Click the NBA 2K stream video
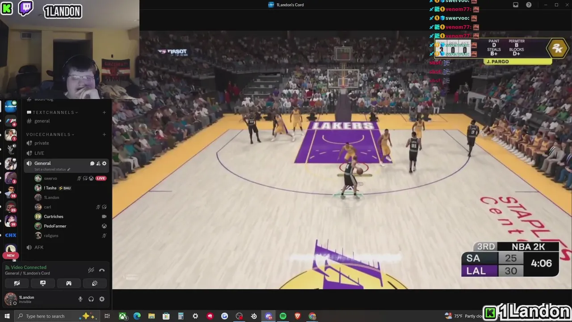 coord(342,161)
